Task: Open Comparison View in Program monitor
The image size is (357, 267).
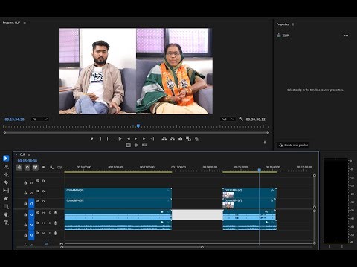Action: click(188, 139)
